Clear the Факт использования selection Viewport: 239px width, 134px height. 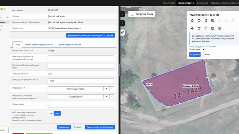pos(106,97)
